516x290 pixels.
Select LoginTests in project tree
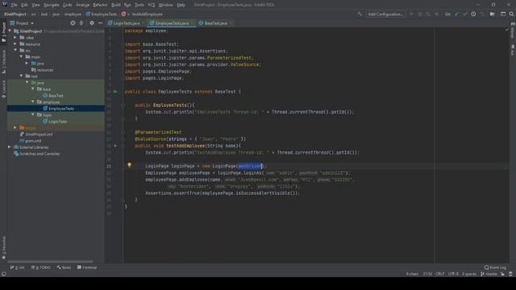coord(55,122)
